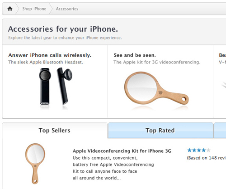This screenshot has height=189, width=226.
Task: Click the Apple logo on the large mirror
Action: pyautogui.click(x=160, y=92)
